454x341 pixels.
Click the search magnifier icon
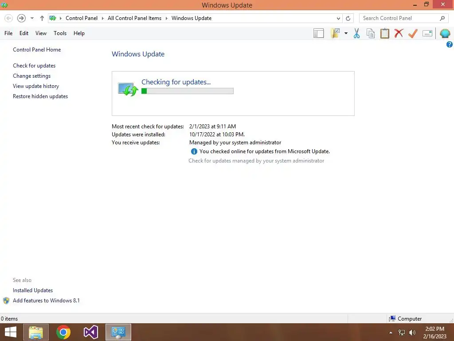(442, 18)
